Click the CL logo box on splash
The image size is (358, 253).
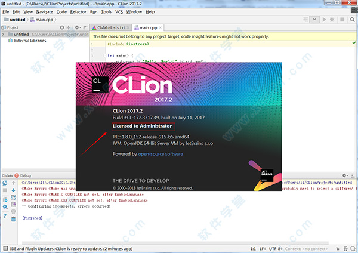(100, 85)
